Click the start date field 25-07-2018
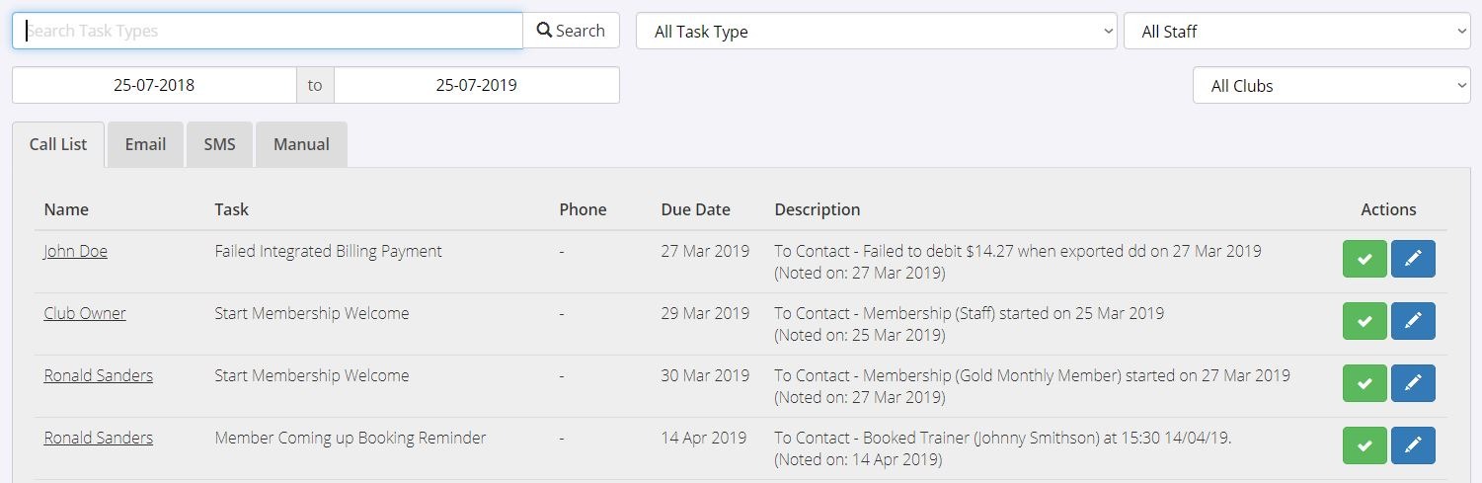Screen dimensions: 1482x483 pos(154,85)
